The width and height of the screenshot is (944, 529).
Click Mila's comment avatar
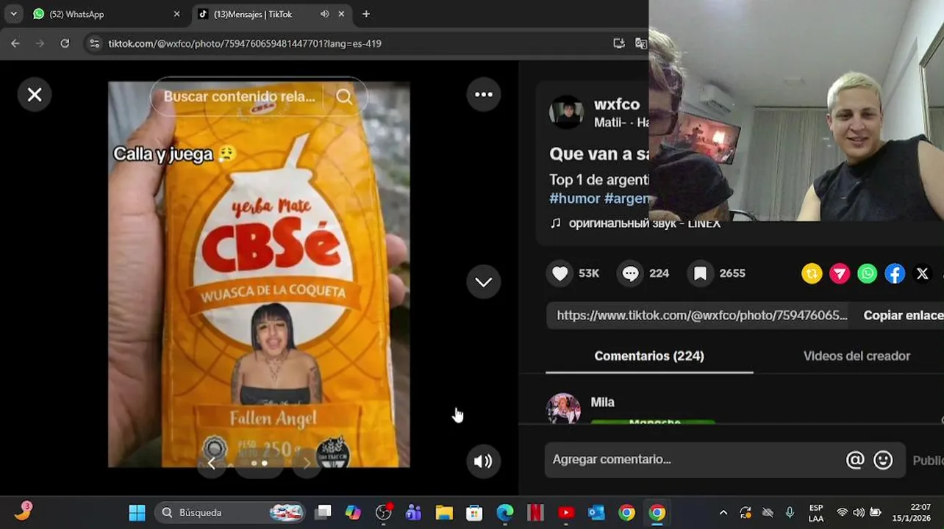pyautogui.click(x=563, y=409)
